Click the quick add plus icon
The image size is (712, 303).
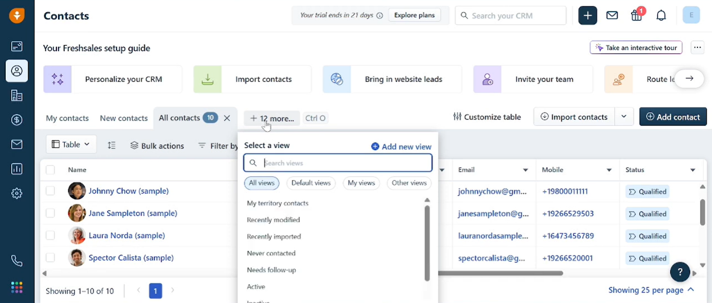[588, 16]
